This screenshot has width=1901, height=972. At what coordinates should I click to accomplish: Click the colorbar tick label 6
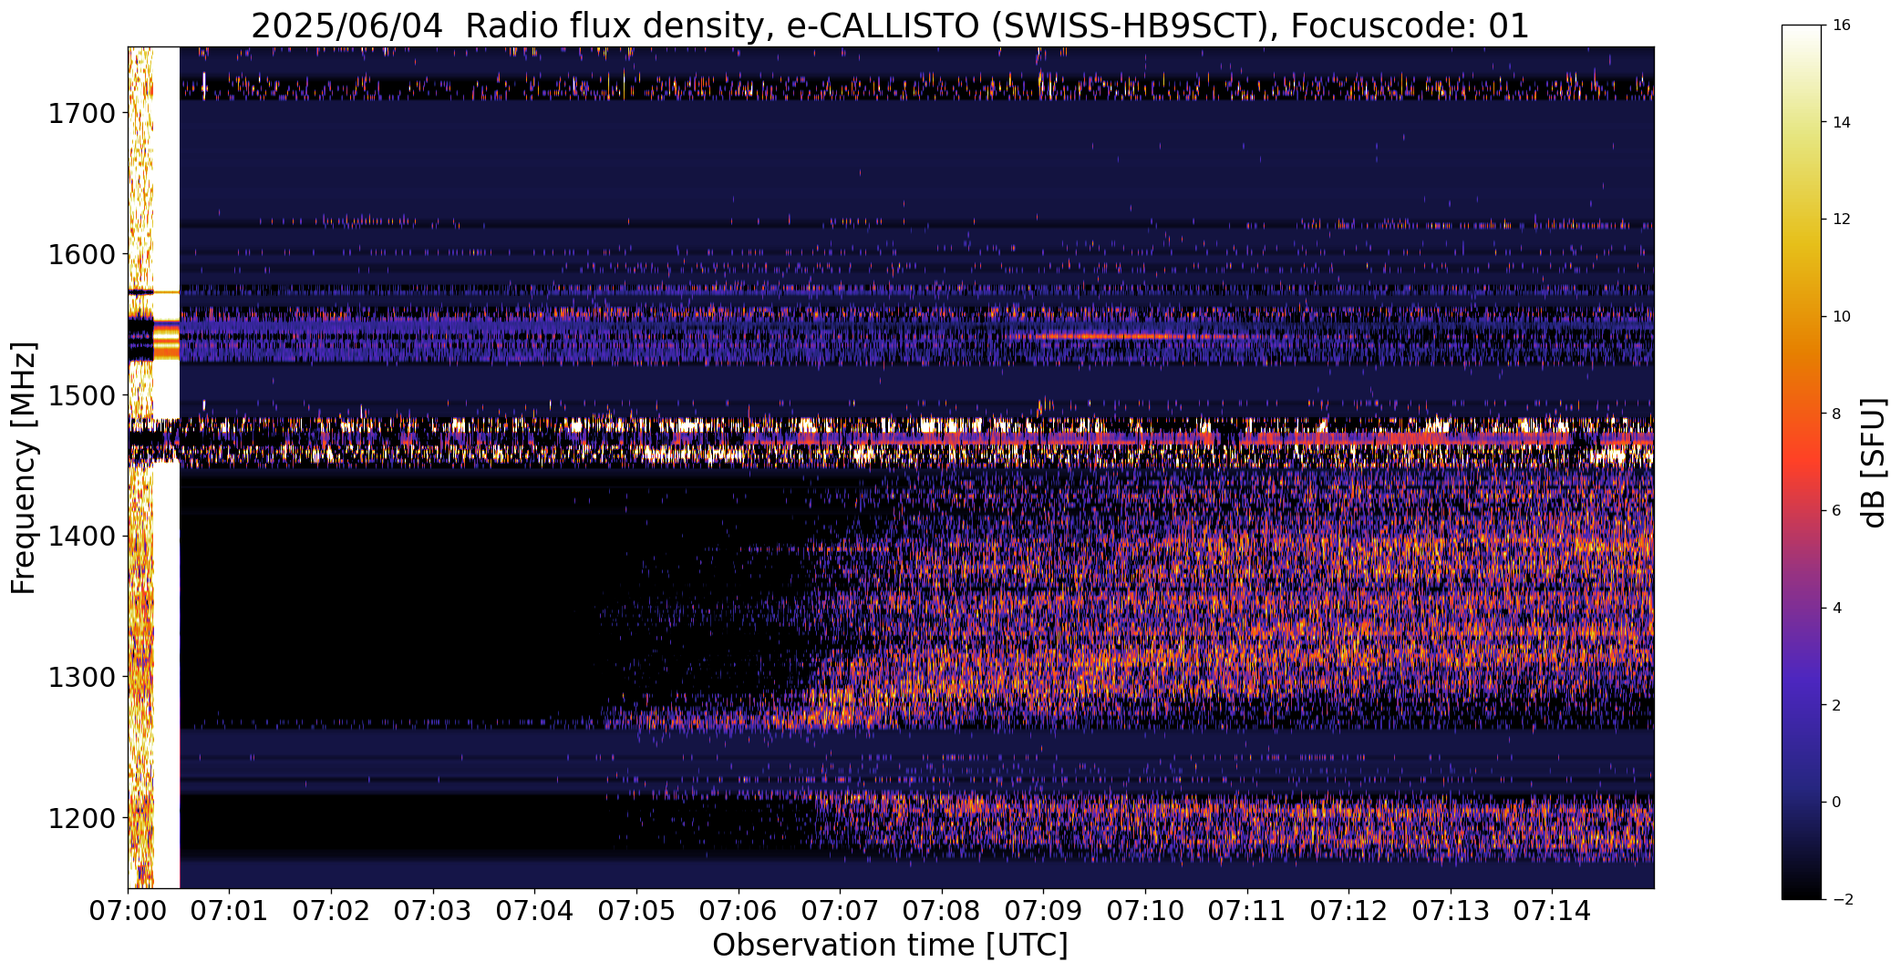(x=1836, y=511)
